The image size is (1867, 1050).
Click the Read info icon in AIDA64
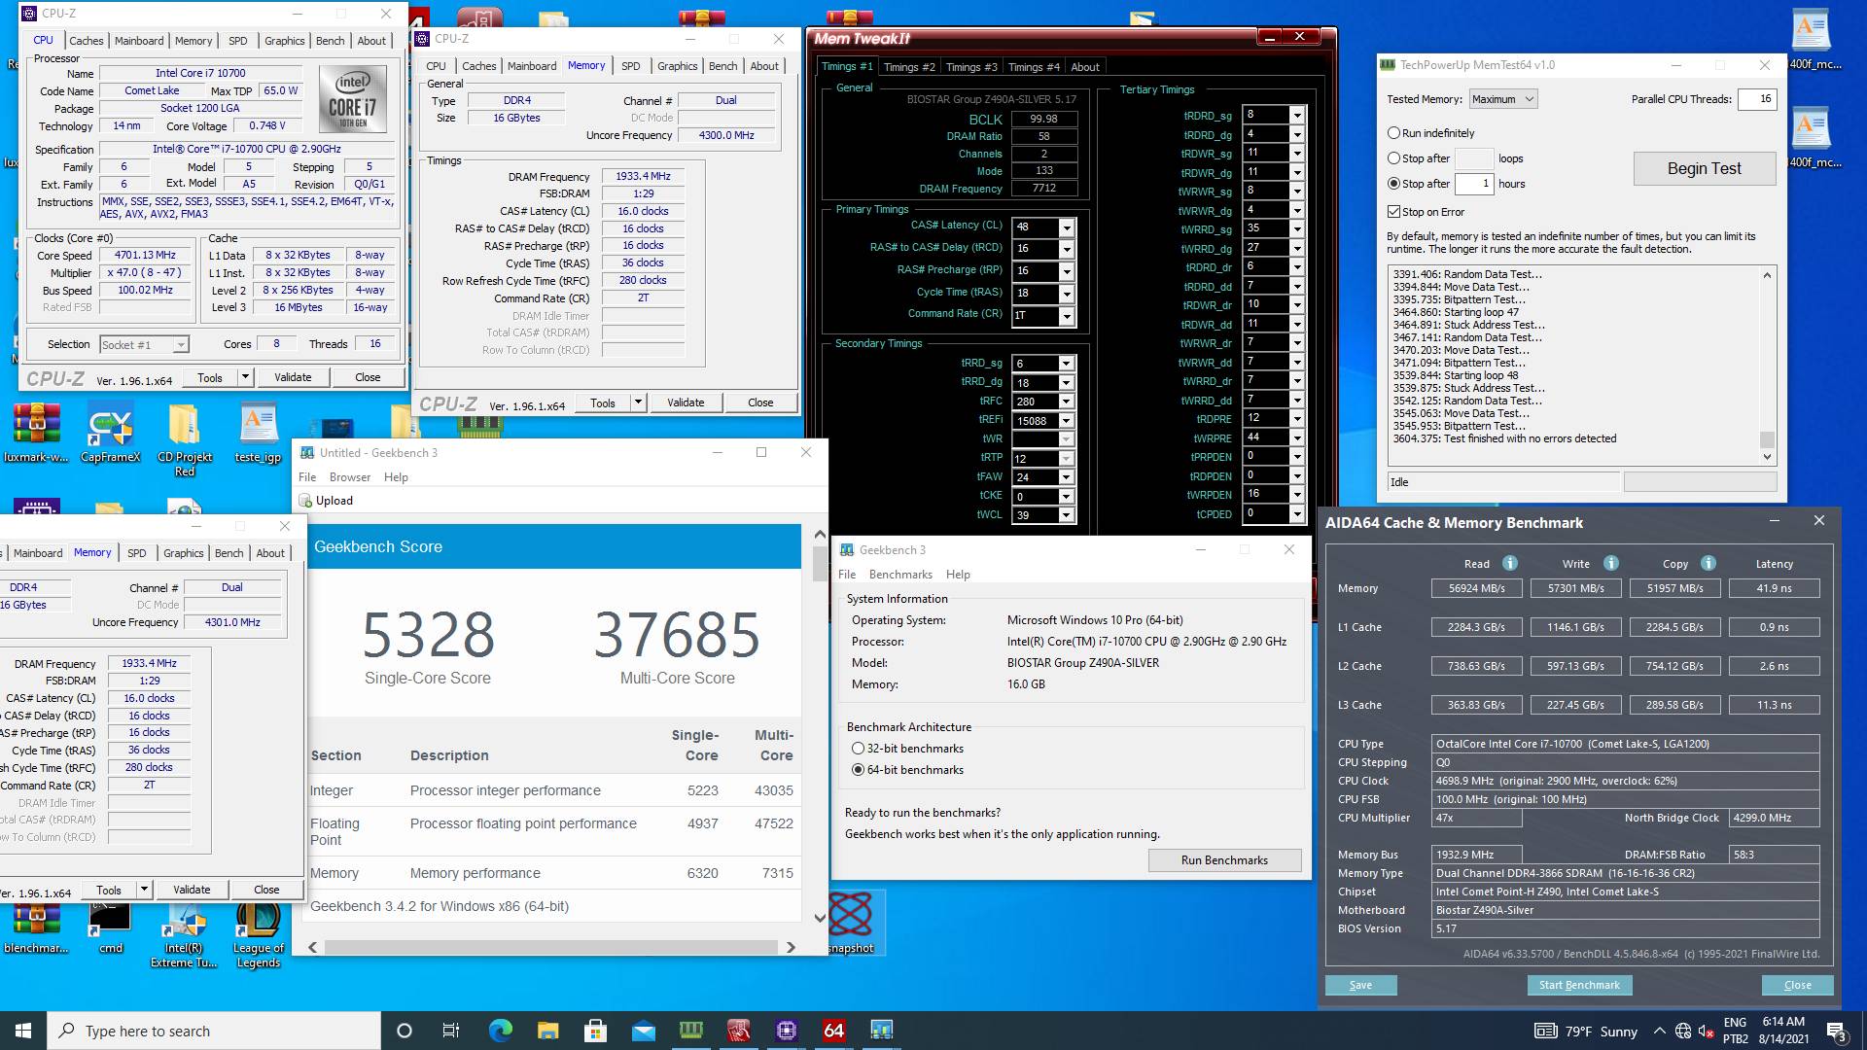point(1509,563)
